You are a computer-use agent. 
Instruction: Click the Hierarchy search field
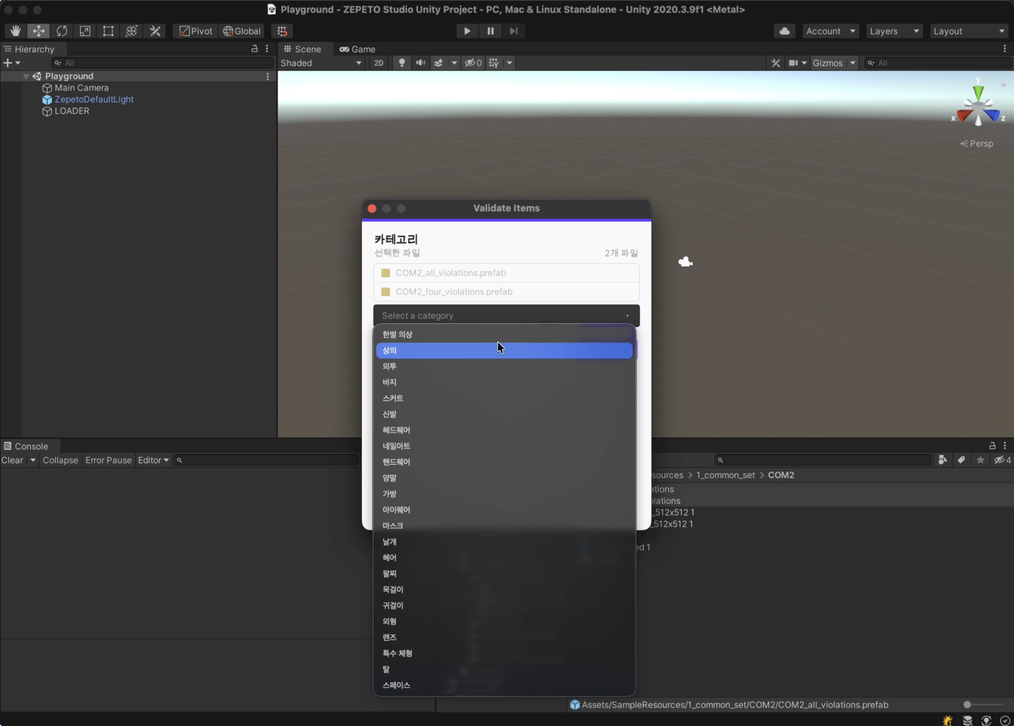163,63
